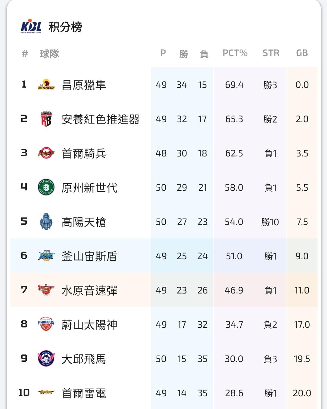Tap the green Wonju DB Promy logo

pos(46,187)
